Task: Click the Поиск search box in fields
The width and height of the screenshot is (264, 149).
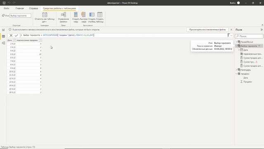Action: point(249,36)
